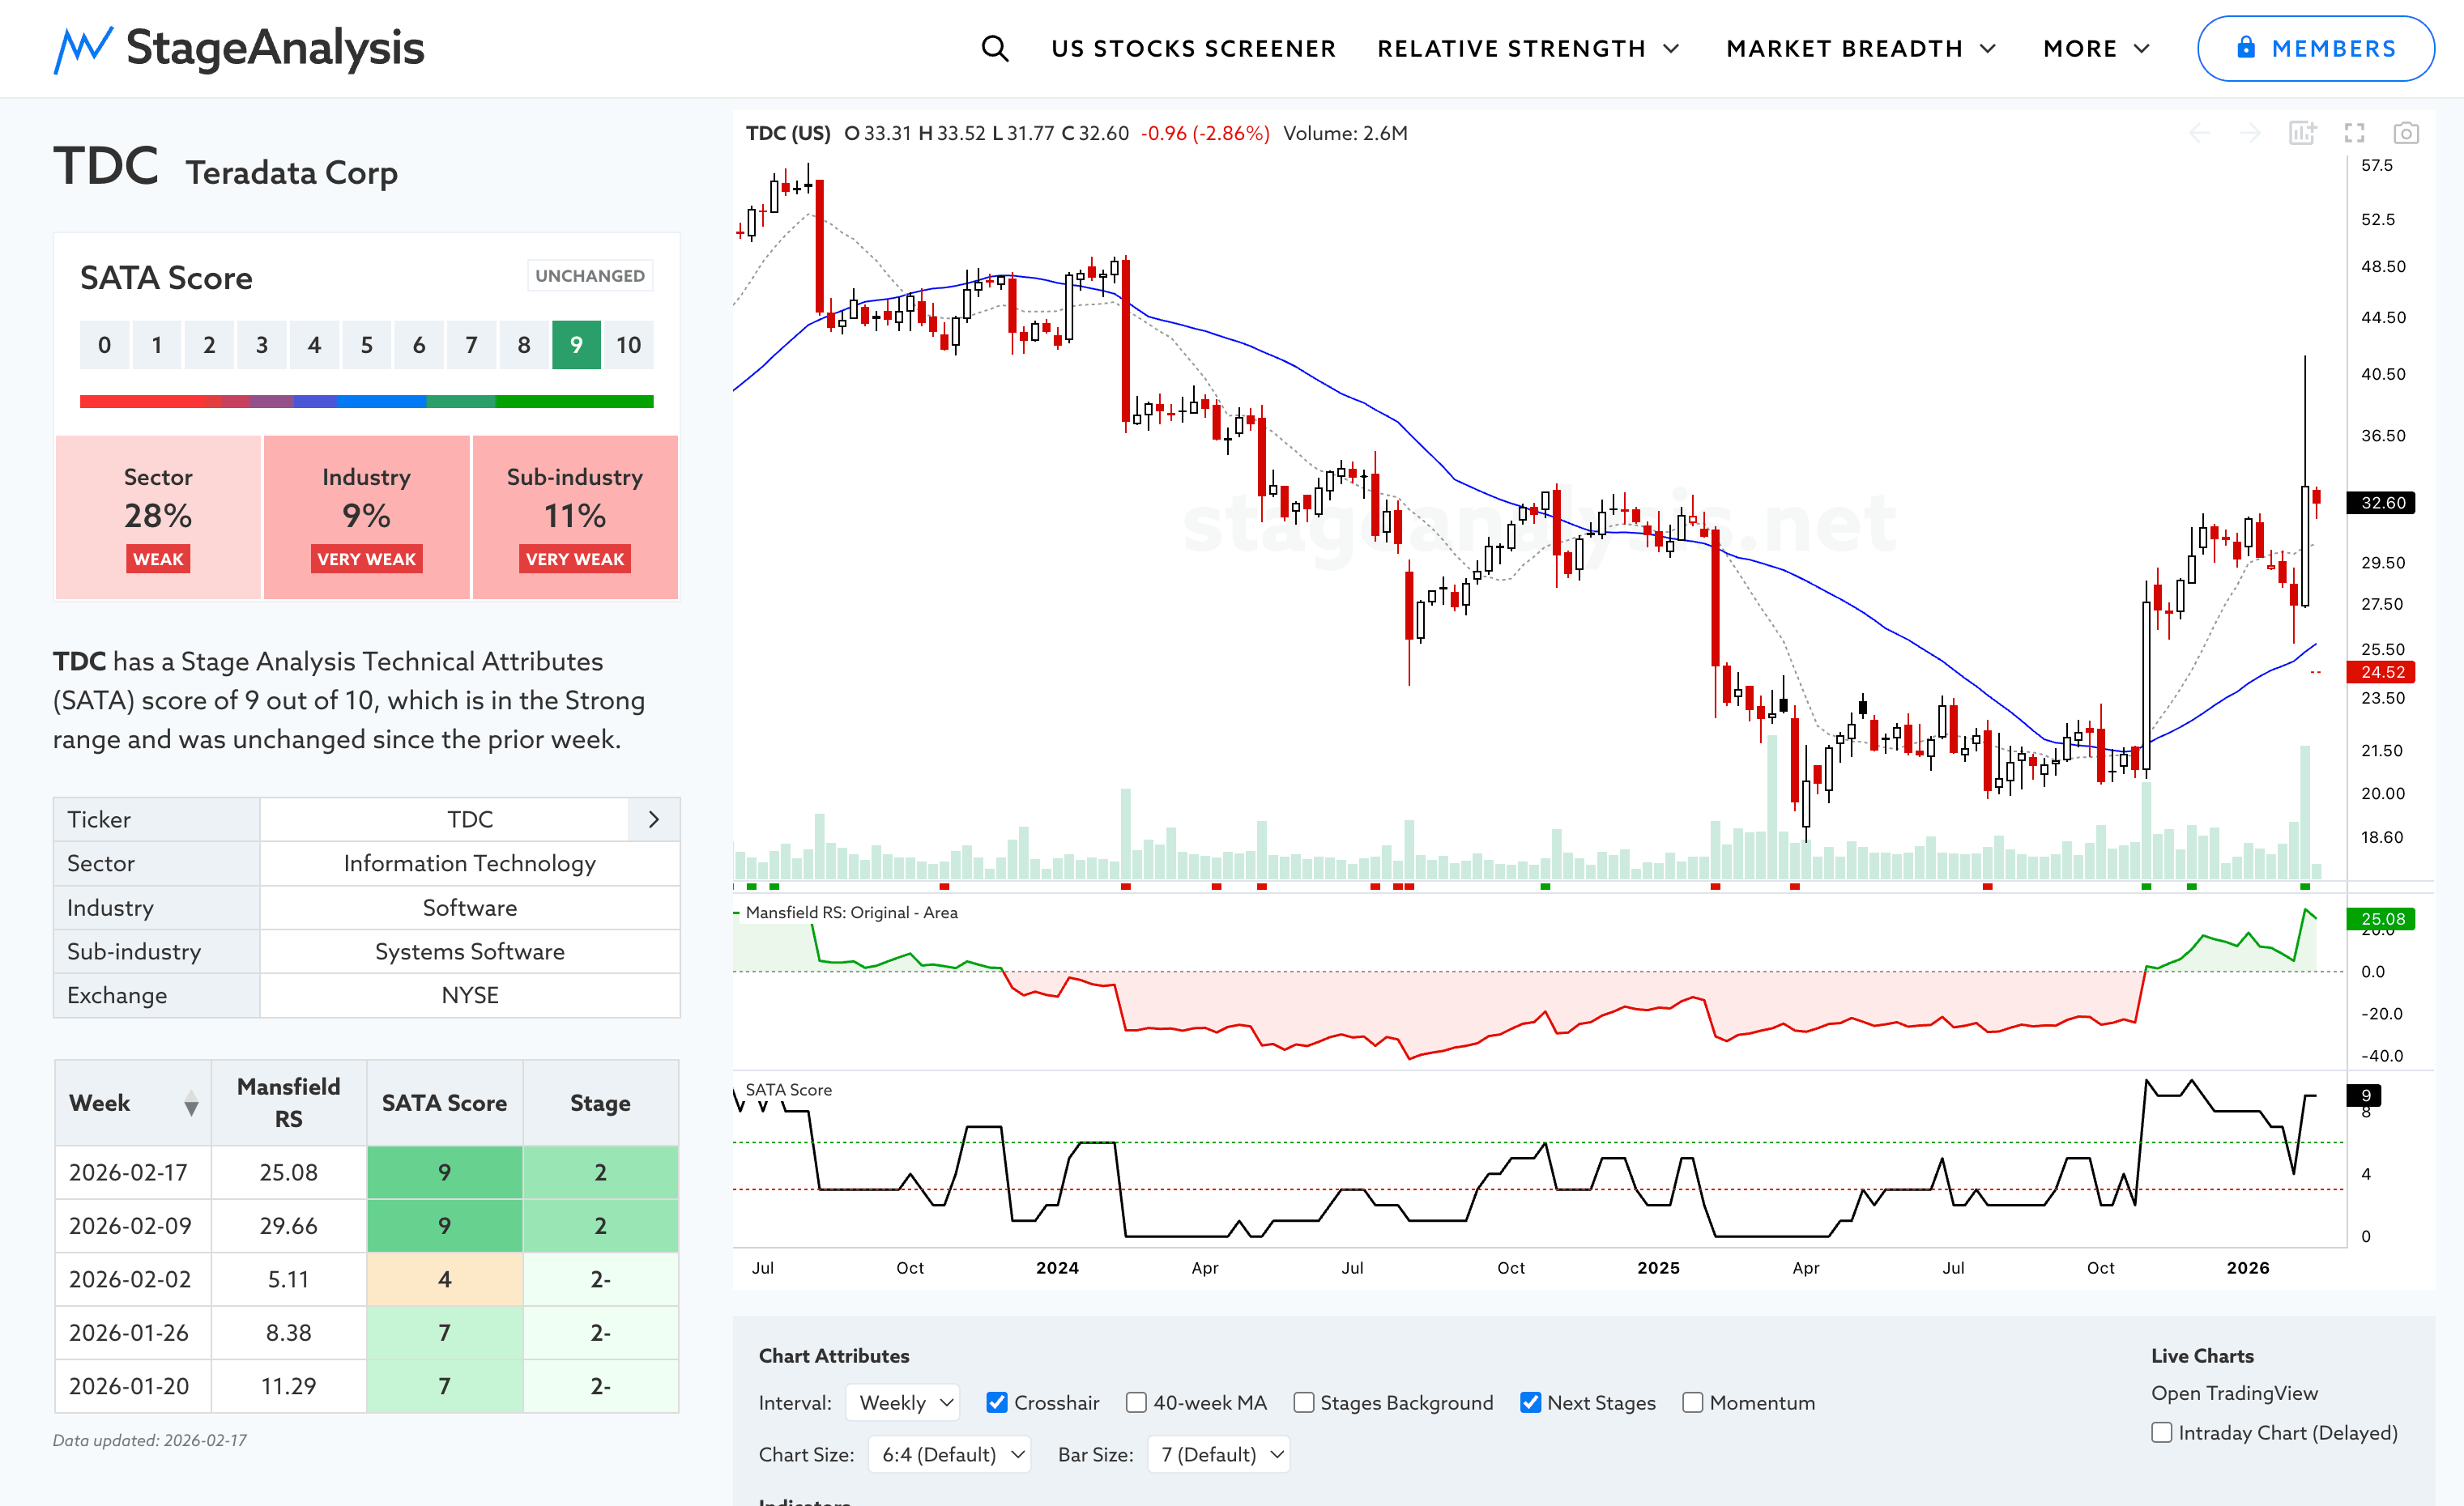2464x1506 pixels.
Task: Take chart snapshot with camera icon
Action: [2406, 133]
